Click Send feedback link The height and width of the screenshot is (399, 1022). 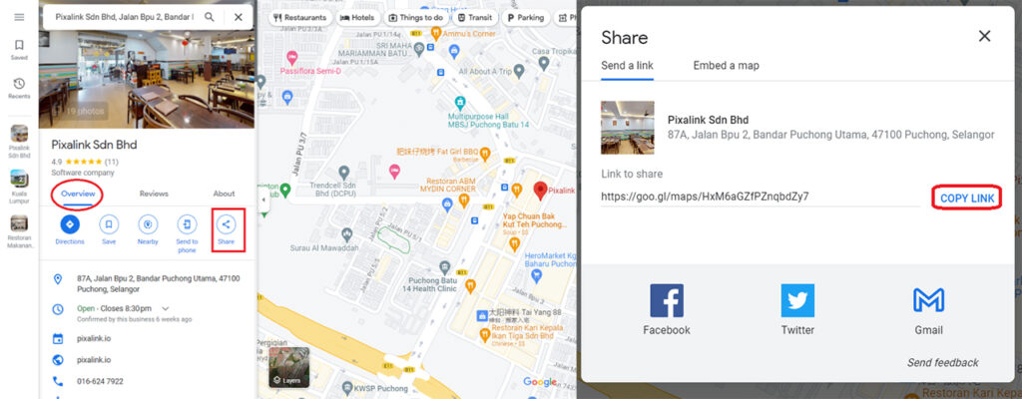942,362
